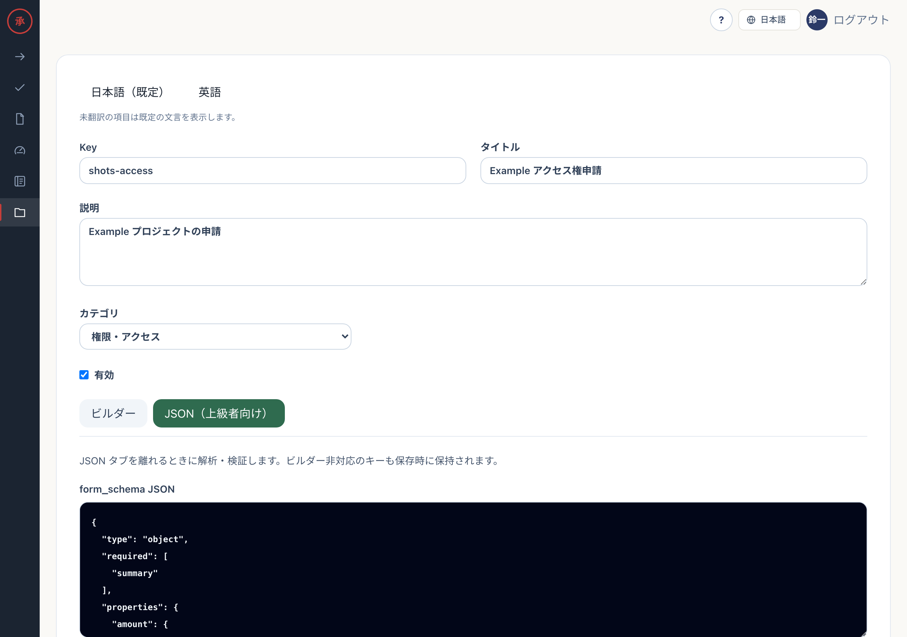Screen dimensions: 907x637
Task: Click the "required" line in JSON
Action: coord(134,556)
